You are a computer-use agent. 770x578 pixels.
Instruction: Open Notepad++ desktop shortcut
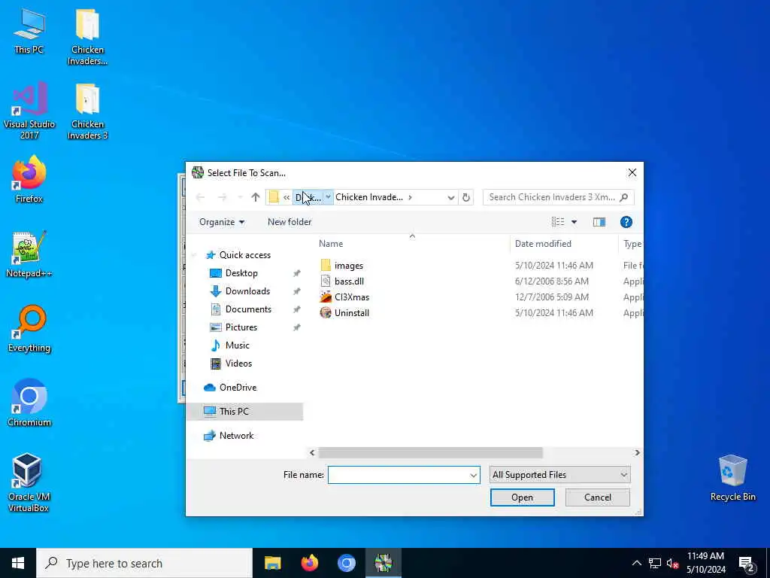coord(29,254)
